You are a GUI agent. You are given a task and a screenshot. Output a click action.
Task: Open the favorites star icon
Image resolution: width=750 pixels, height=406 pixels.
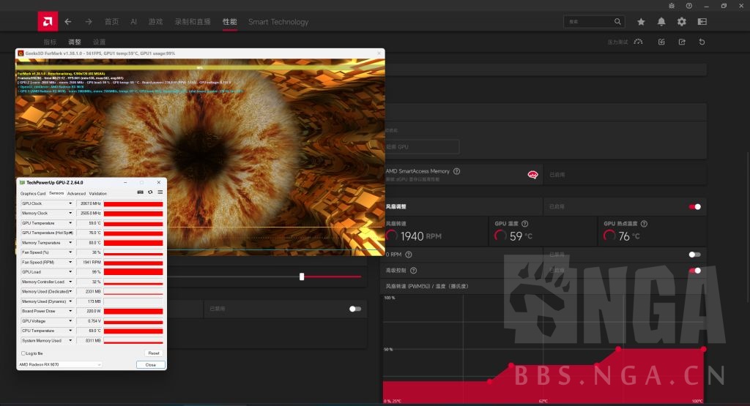pyautogui.click(x=641, y=22)
